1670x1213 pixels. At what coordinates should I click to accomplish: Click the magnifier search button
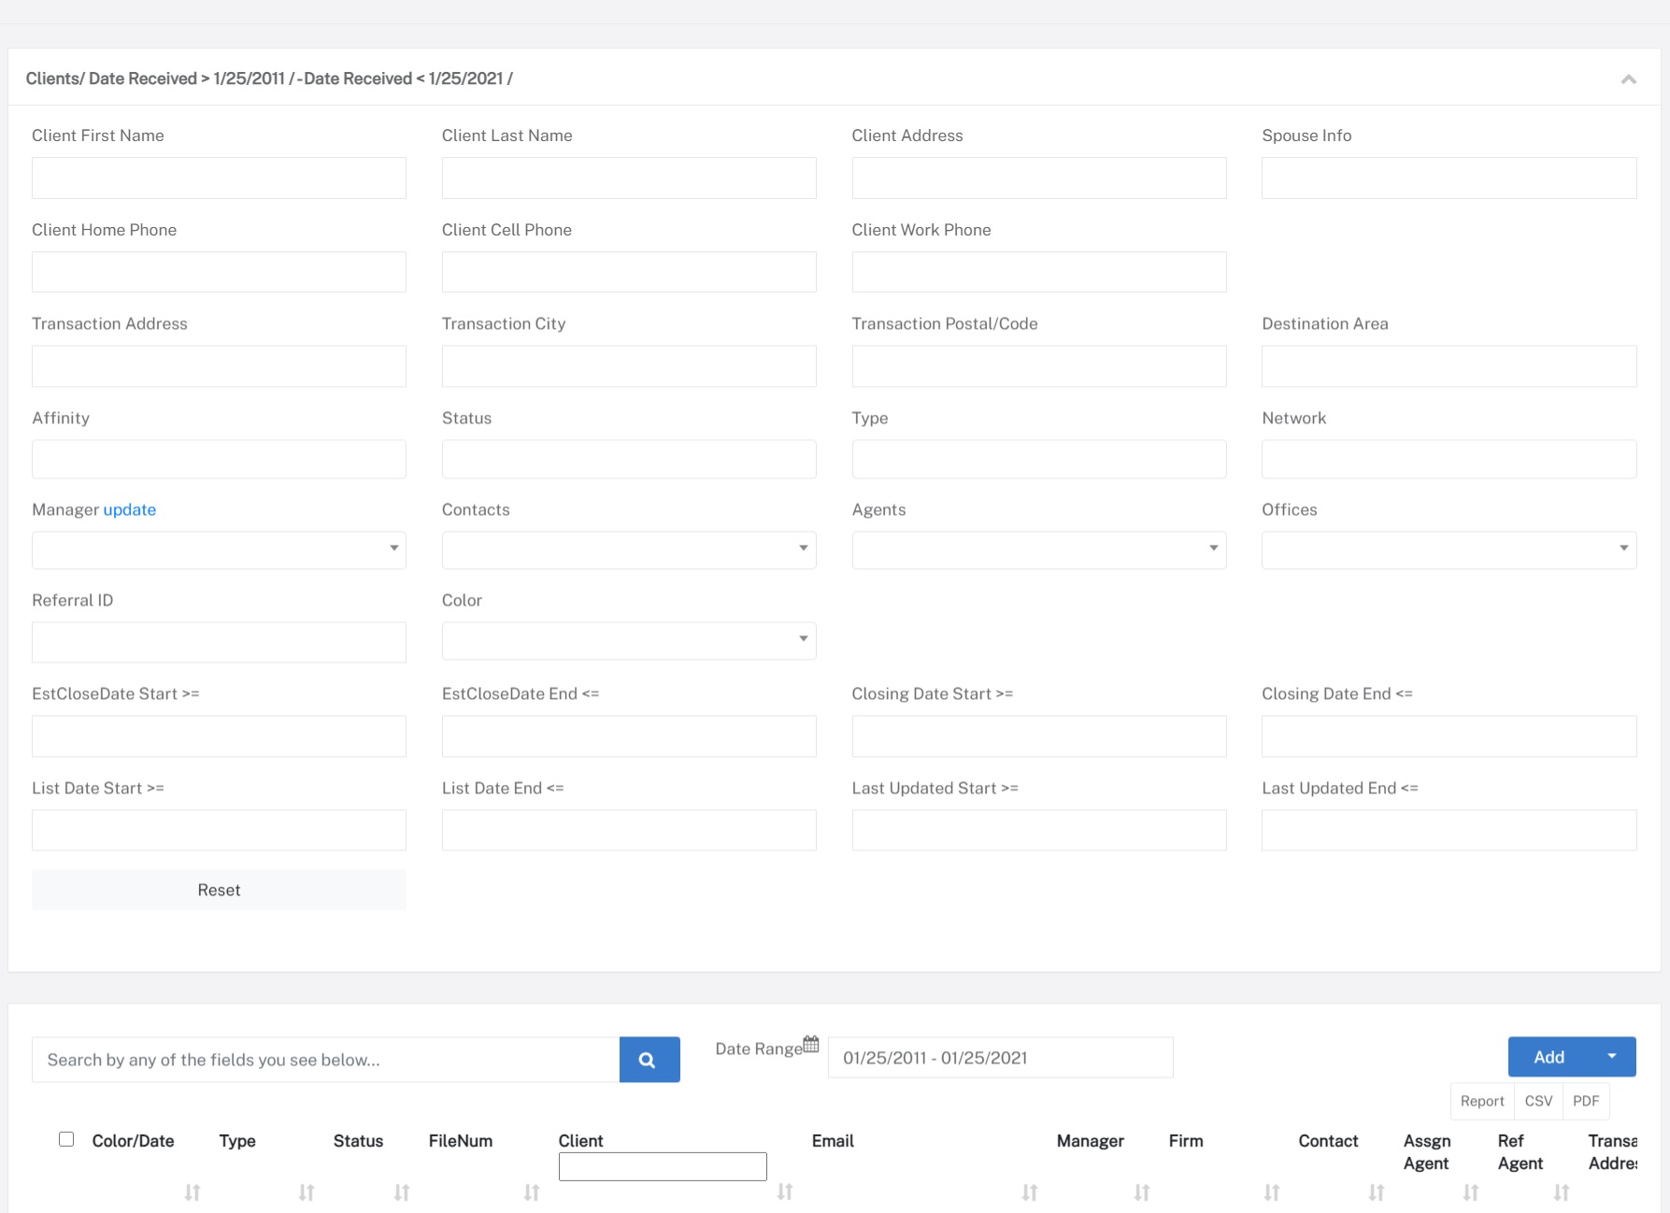point(649,1060)
